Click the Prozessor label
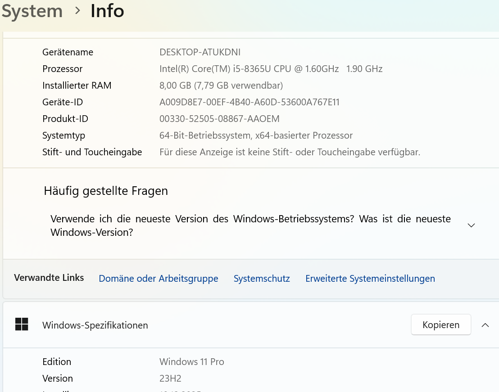 click(62, 69)
